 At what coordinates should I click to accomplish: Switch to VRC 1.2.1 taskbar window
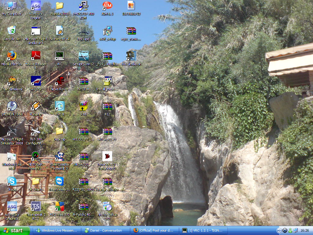pos(204,230)
